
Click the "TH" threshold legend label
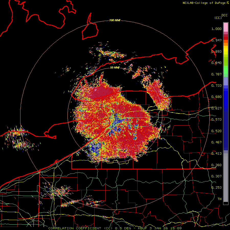point(220,199)
